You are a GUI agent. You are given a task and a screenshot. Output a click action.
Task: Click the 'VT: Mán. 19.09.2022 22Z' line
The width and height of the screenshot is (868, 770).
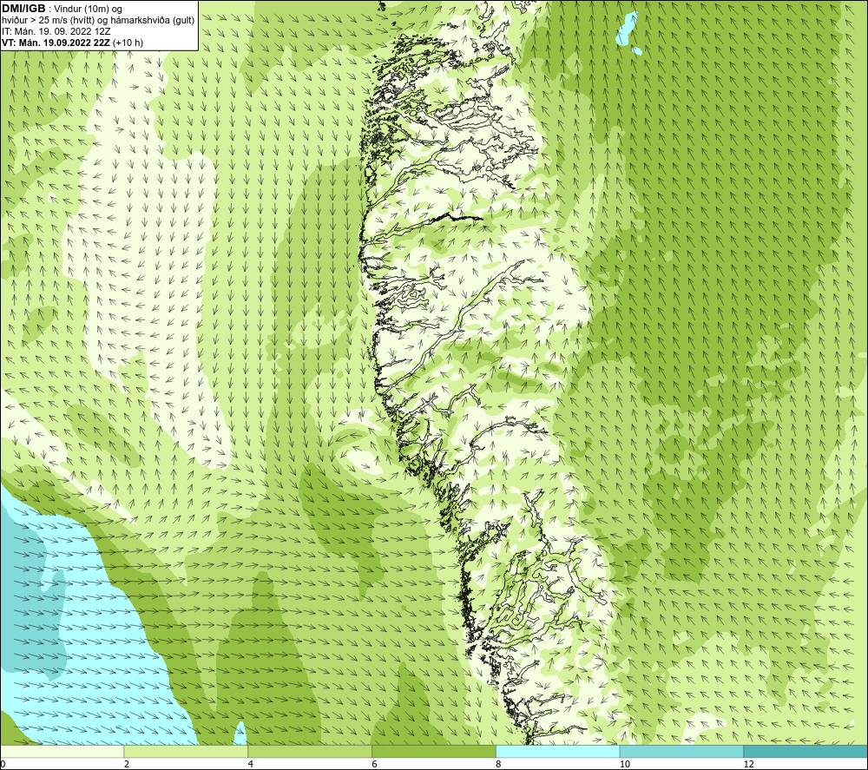[56, 43]
